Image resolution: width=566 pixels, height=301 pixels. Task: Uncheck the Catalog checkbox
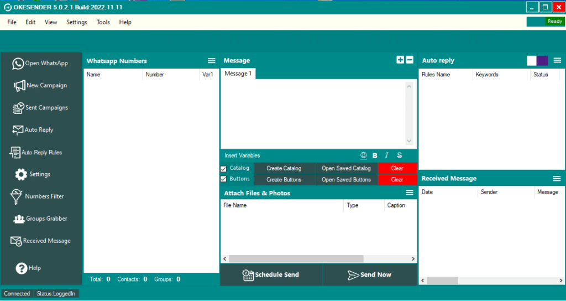(x=223, y=168)
